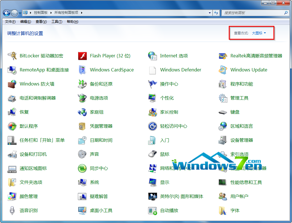Click the Flash Player red icon

(x=82, y=56)
